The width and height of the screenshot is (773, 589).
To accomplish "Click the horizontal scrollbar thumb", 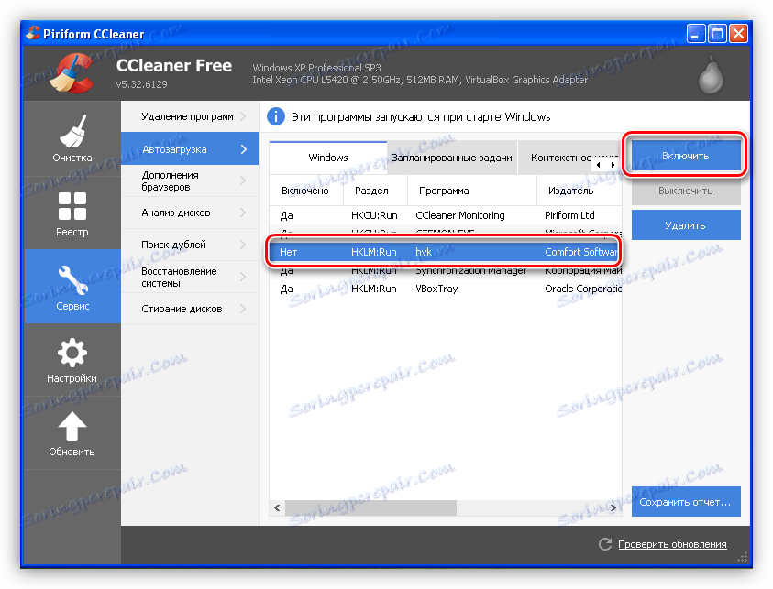I will pyautogui.click(x=370, y=507).
